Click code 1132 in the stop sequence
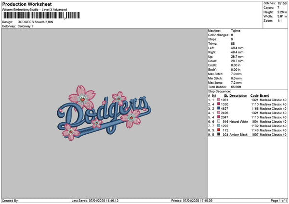This screenshot has width=289, height=204. 255,126
